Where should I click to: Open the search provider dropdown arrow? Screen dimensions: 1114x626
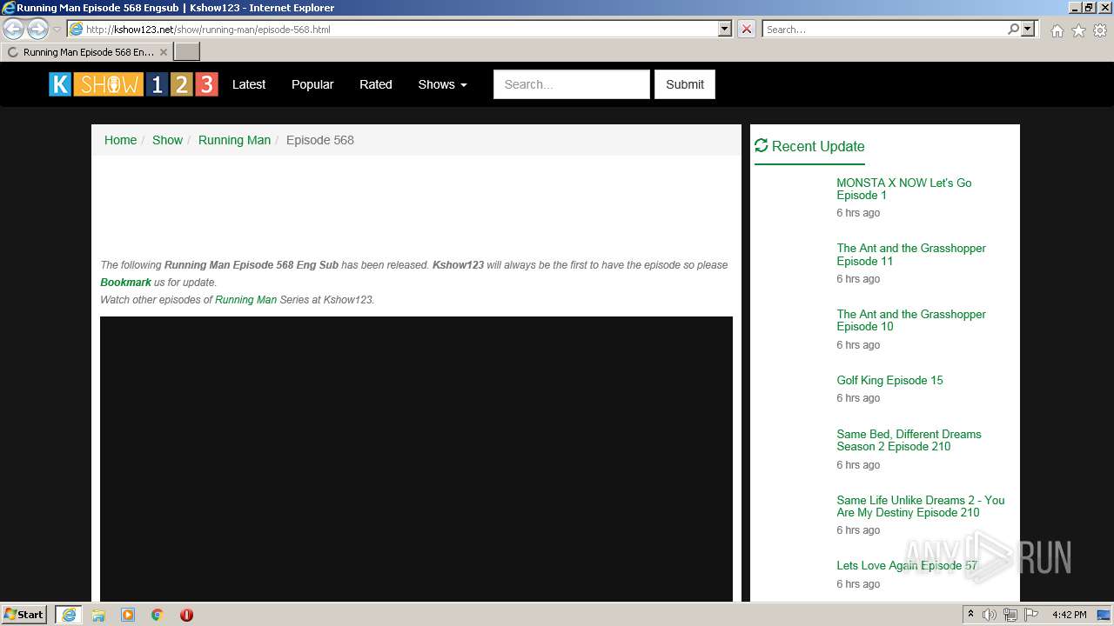[1028, 29]
